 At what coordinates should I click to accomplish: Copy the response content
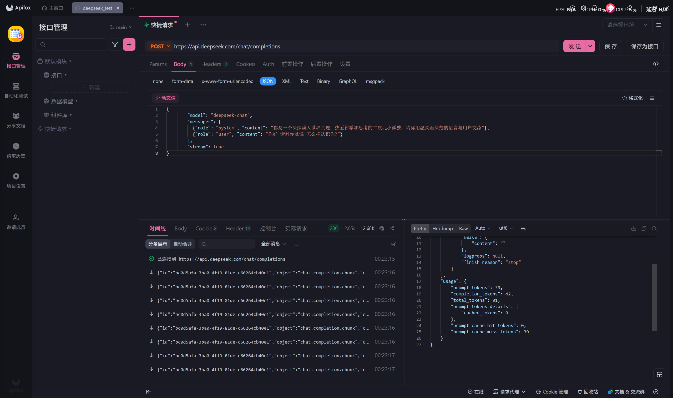point(644,229)
